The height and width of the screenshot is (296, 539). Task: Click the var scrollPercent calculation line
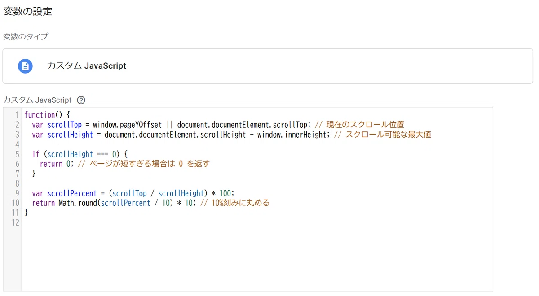[x=133, y=194]
